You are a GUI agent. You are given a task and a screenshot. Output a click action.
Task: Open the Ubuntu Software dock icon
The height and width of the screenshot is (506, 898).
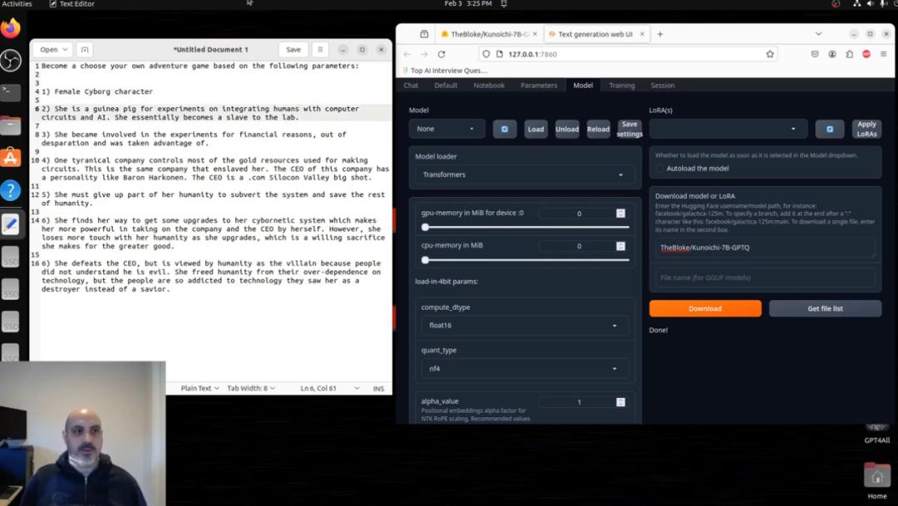(x=10, y=157)
